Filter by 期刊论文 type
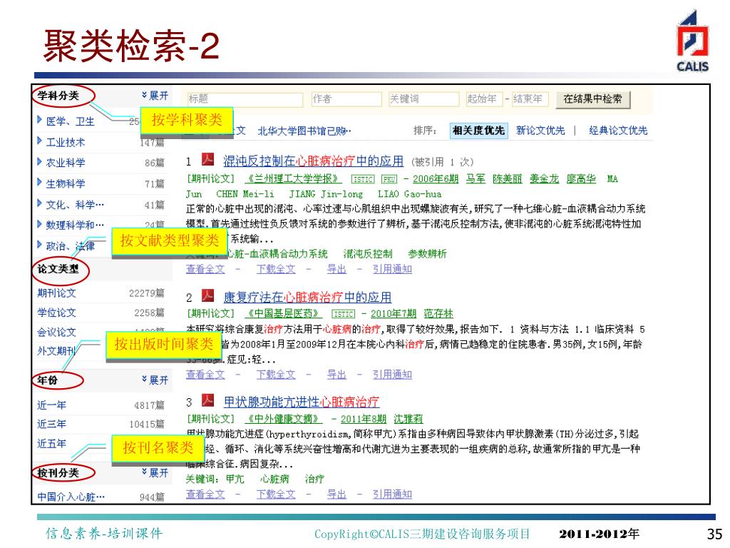This screenshot has height=548, width=730. click(x=56, y=293)
